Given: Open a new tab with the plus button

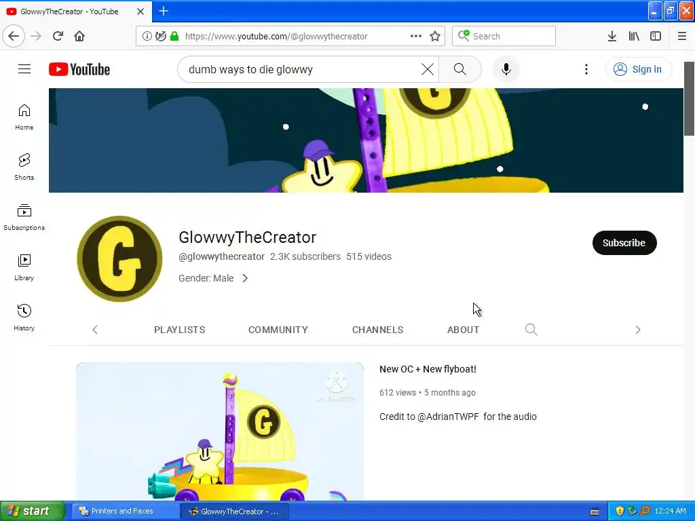Looking at the screenshot, I should click(x=164, y=11).
